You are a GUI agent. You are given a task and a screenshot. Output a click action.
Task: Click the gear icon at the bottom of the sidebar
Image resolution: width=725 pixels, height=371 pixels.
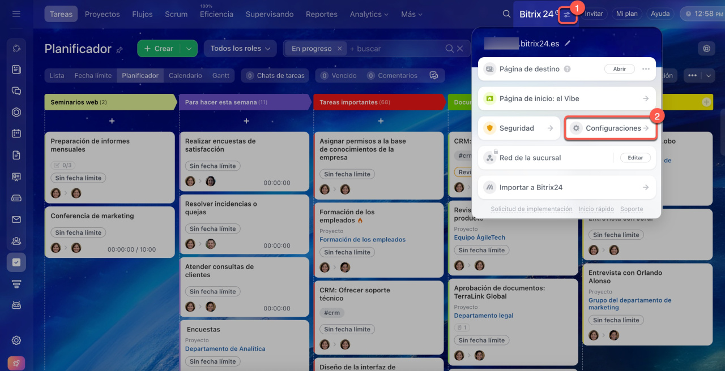(16, 340)
